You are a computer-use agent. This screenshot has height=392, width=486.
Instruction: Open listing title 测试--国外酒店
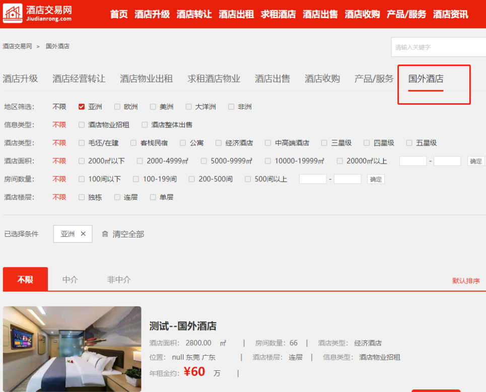tap(183, 326)
